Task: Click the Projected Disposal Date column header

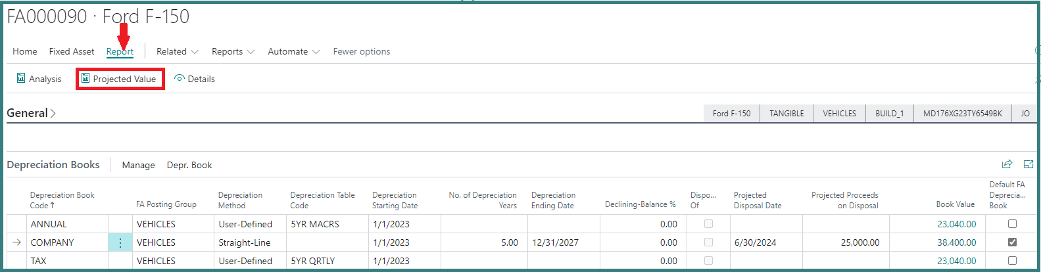Action: 758,200
